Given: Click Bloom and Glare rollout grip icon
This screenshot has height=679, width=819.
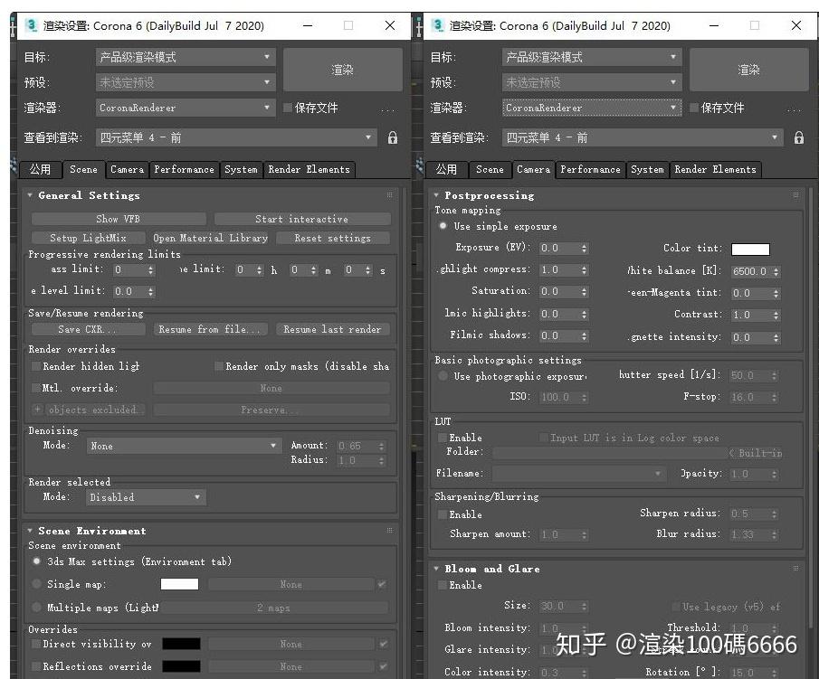Looking at the screenshot, I should click(796, 568).
